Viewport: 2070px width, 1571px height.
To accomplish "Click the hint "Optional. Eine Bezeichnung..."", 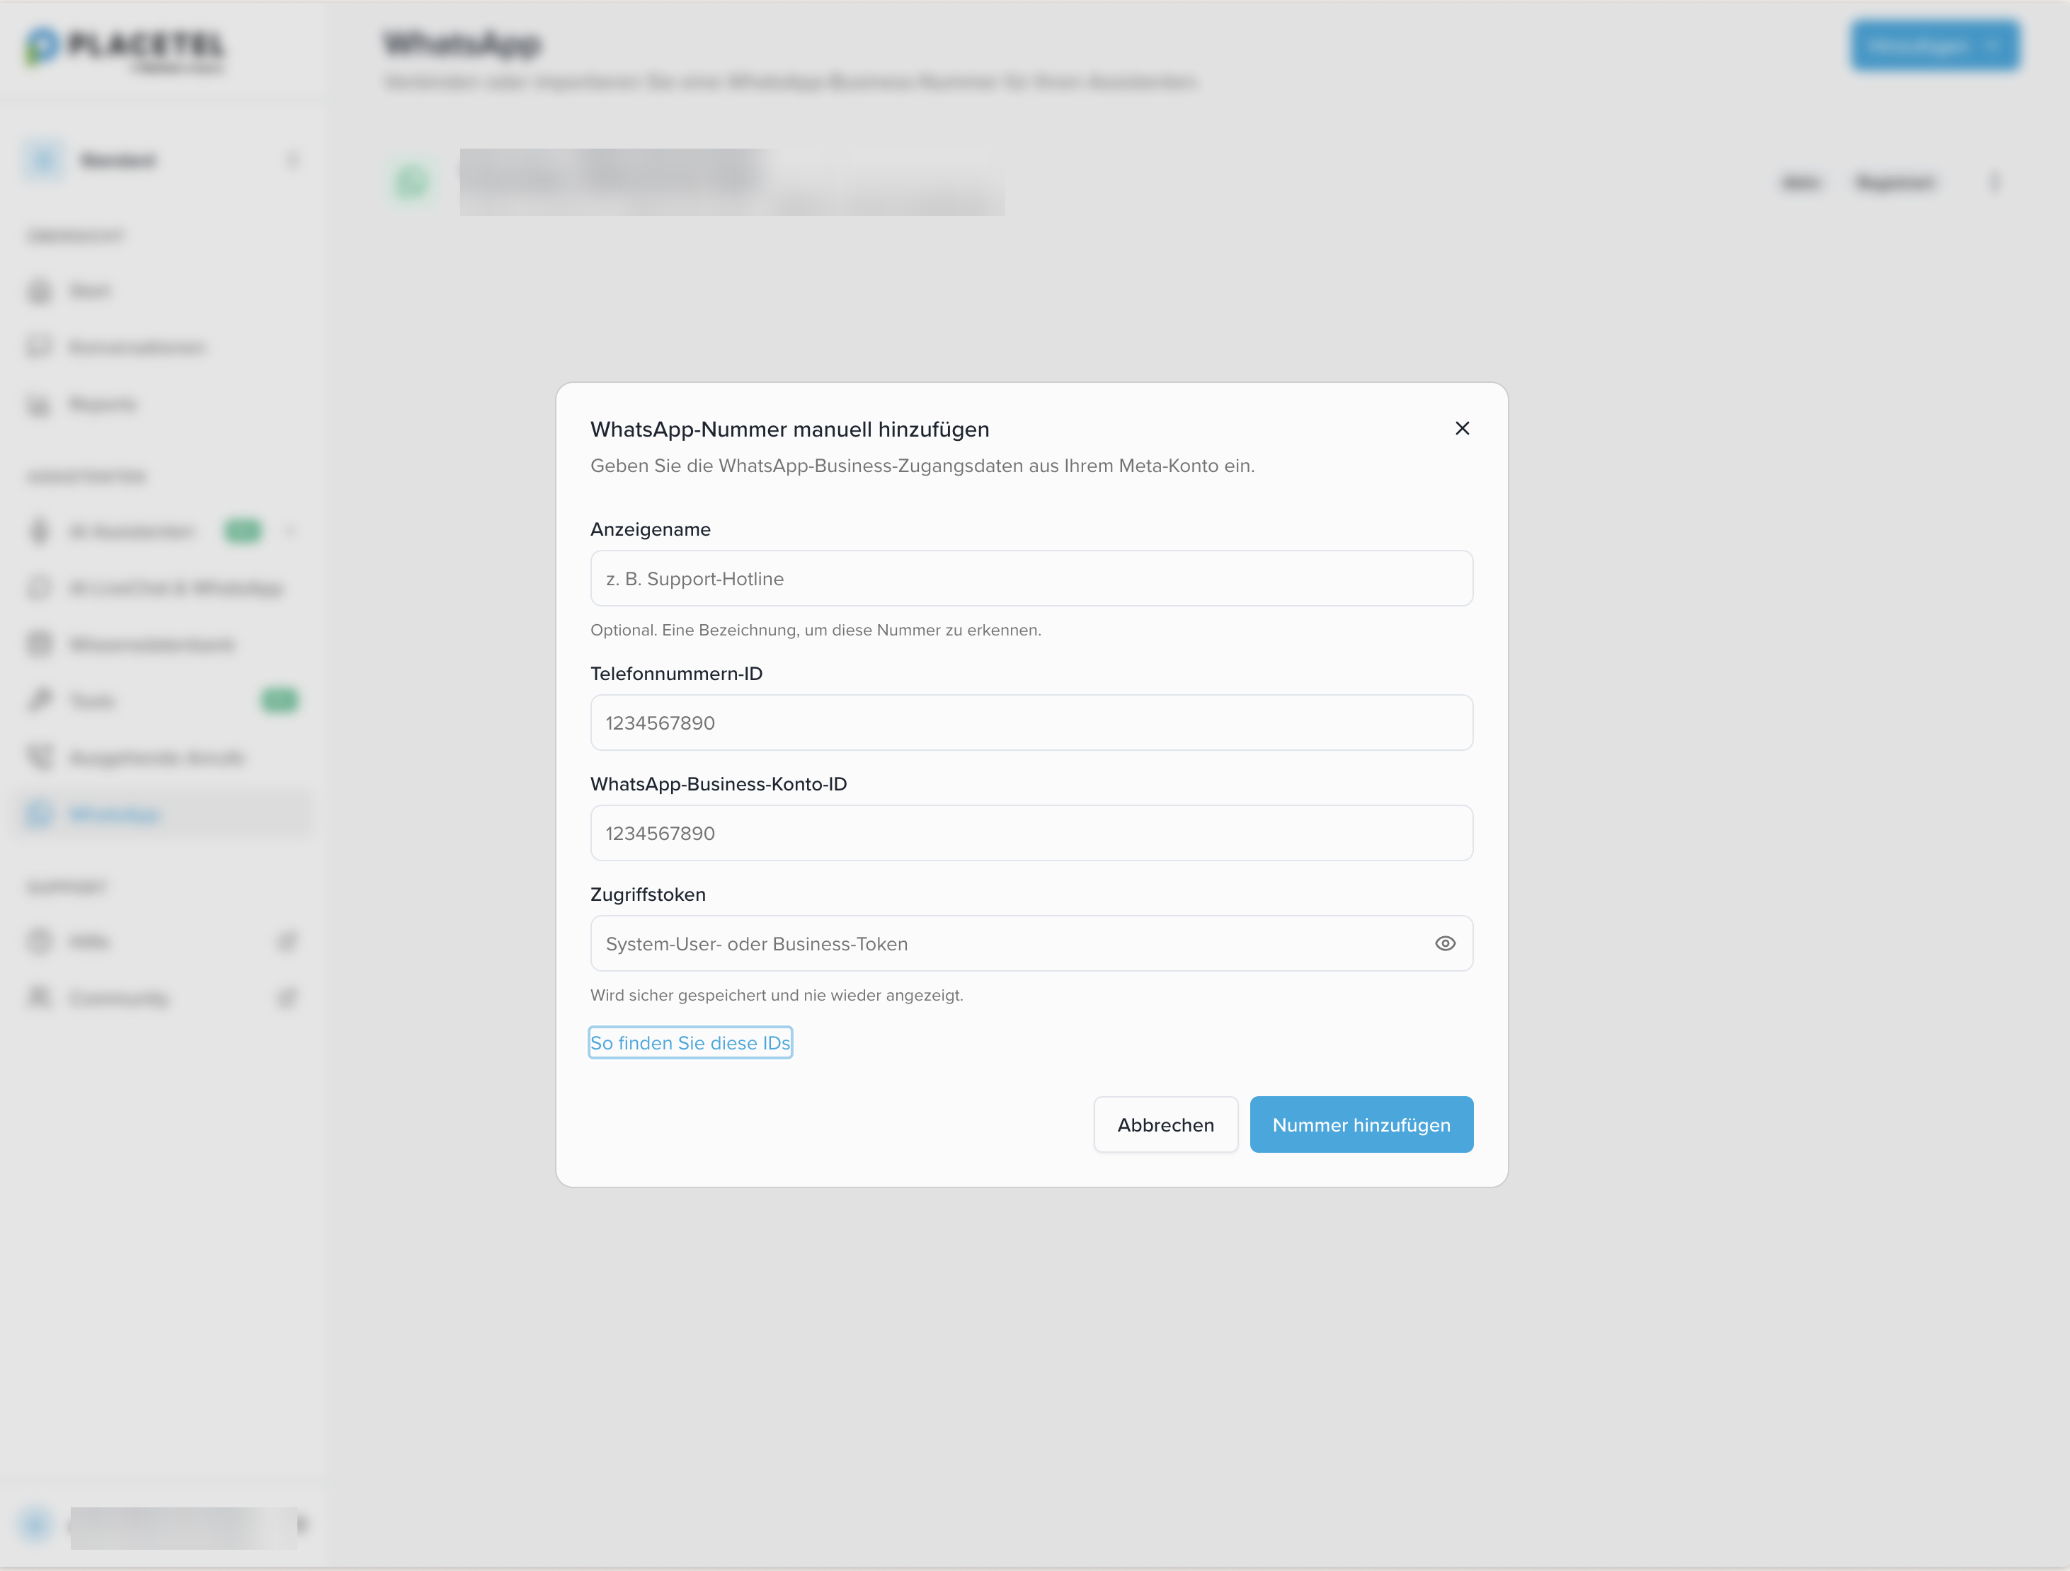I will pyautogui.click(x=815, y=630).
